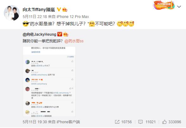Click the orange verified V badge
The image size is (186, 128).
coord(60,34)
